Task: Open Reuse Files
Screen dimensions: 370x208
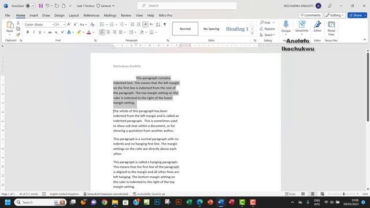Action: (x=331, y=28)
